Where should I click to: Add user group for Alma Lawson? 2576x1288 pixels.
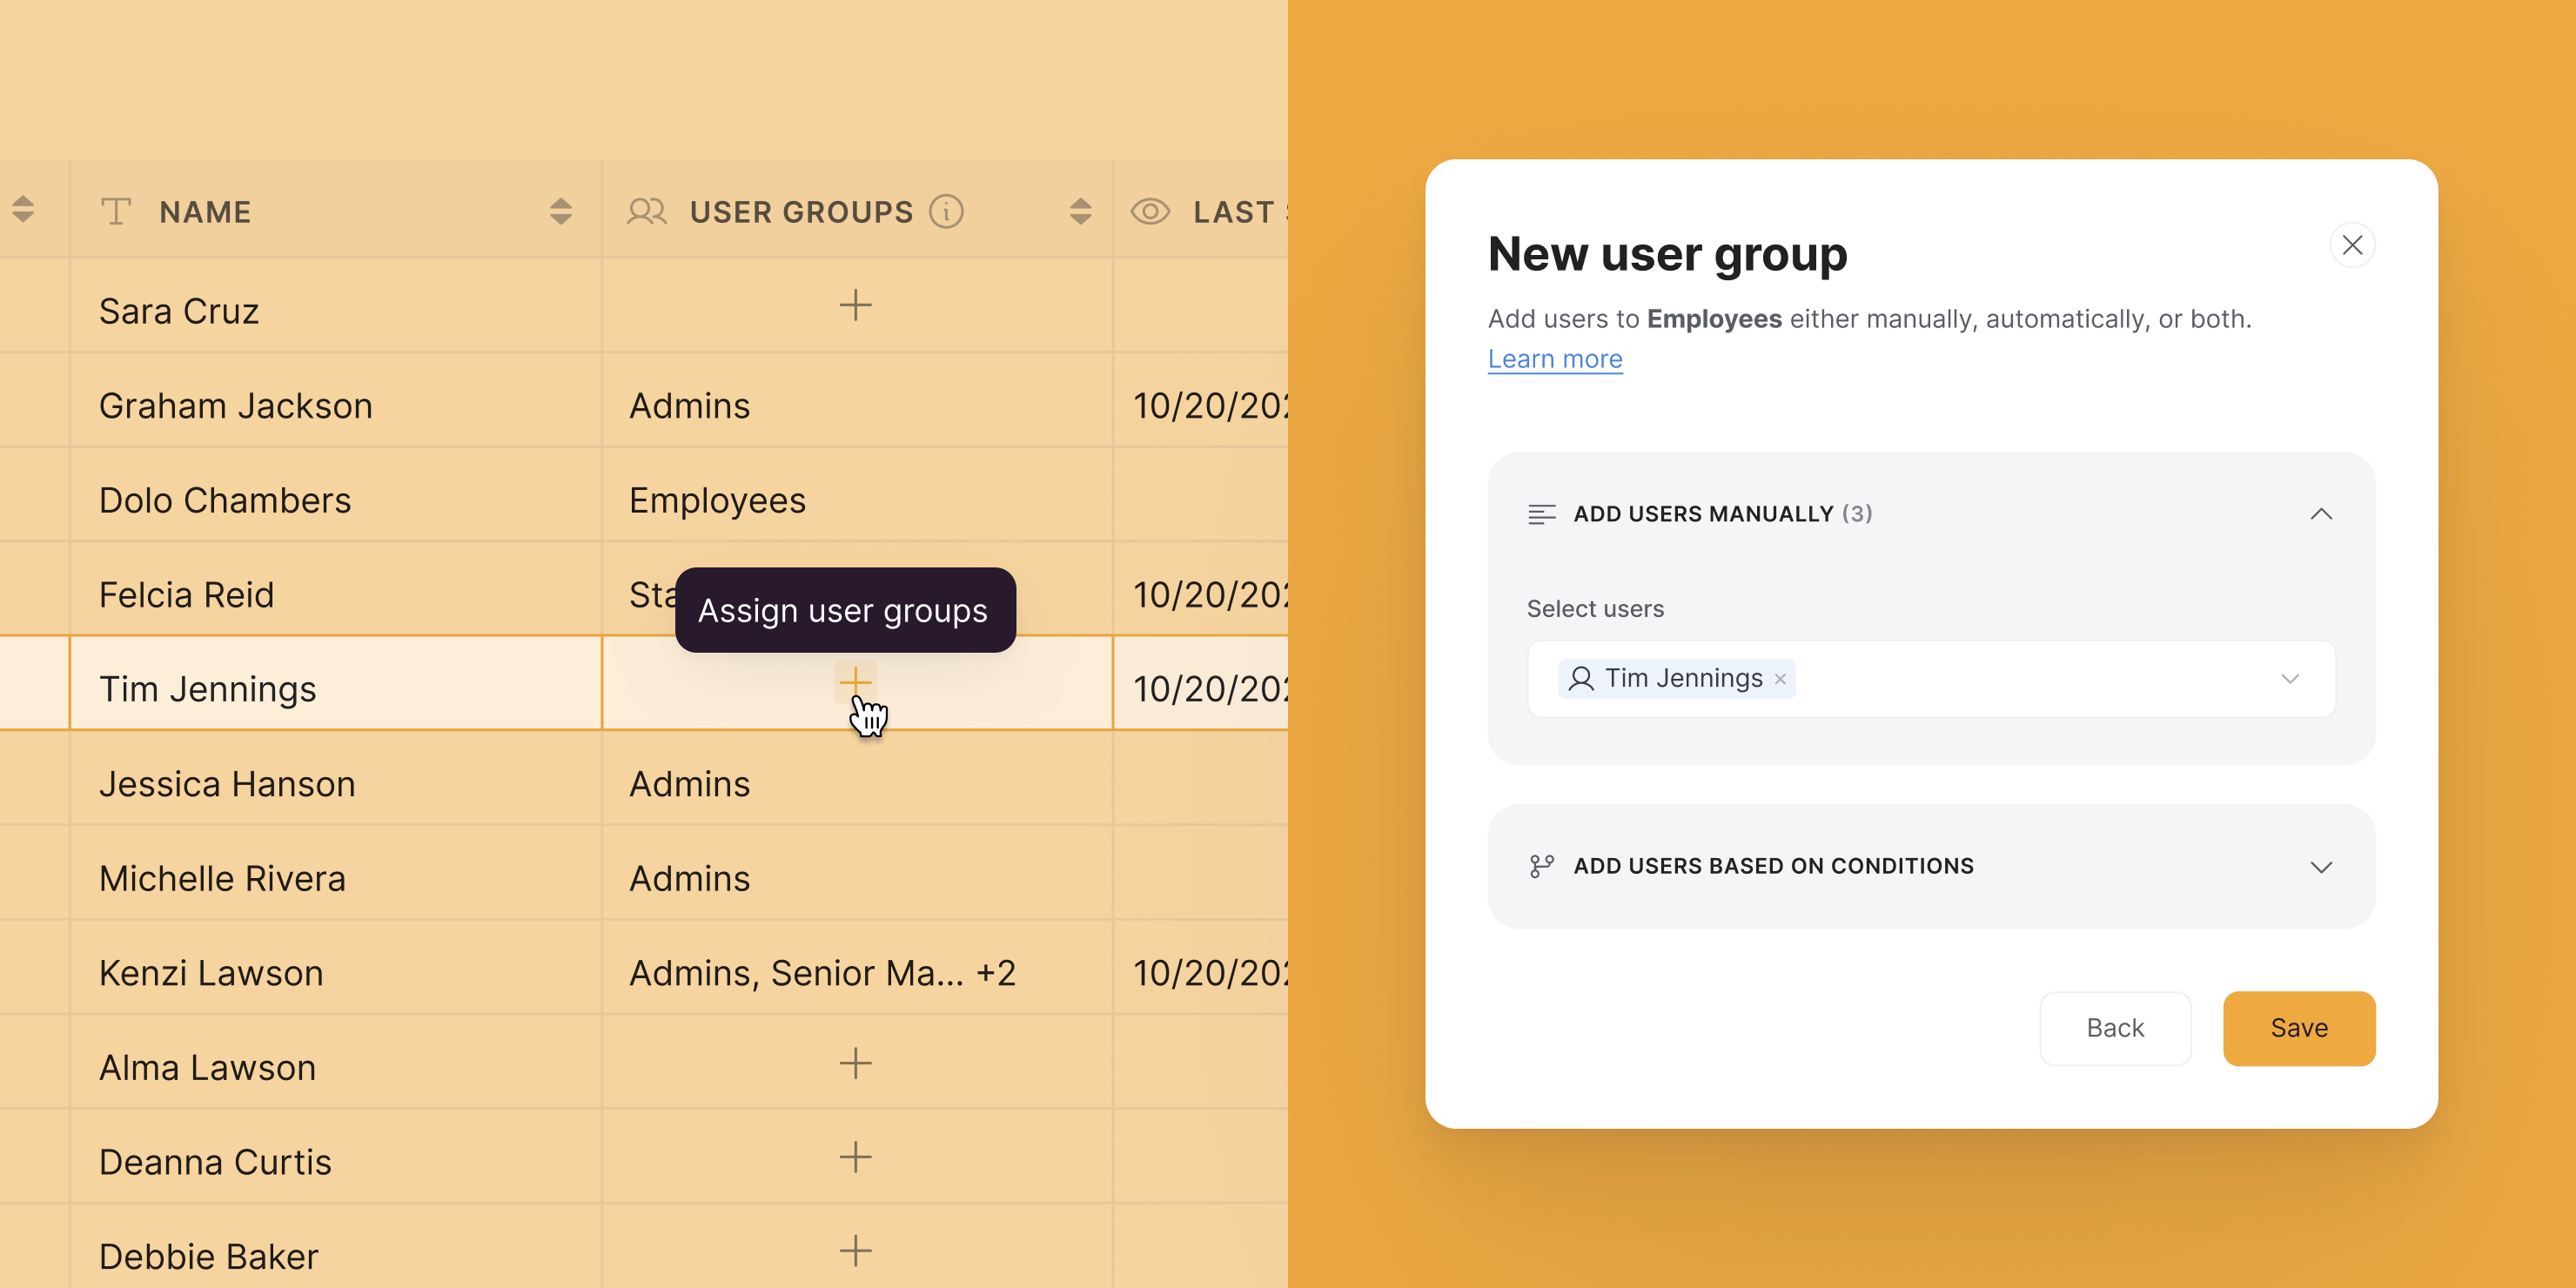click(855, 1063)
